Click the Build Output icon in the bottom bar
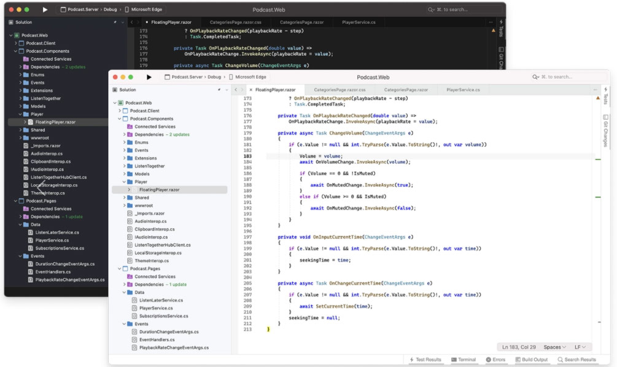 point(518,360)
